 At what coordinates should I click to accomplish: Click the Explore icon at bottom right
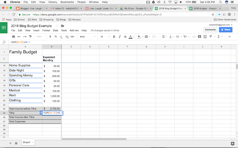(232, 144)
